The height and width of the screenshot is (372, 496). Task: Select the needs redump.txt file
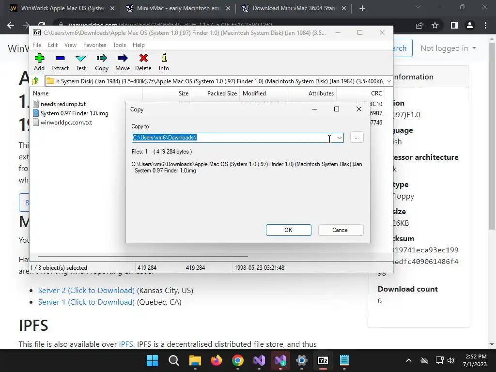click(60, 104)
